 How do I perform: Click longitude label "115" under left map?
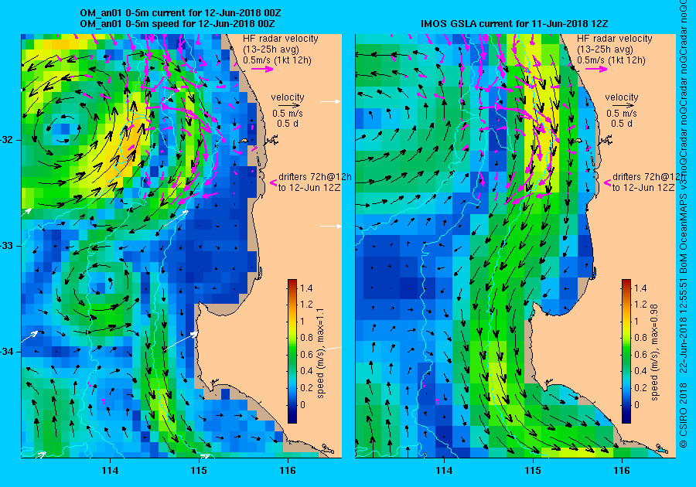point(200,471)
